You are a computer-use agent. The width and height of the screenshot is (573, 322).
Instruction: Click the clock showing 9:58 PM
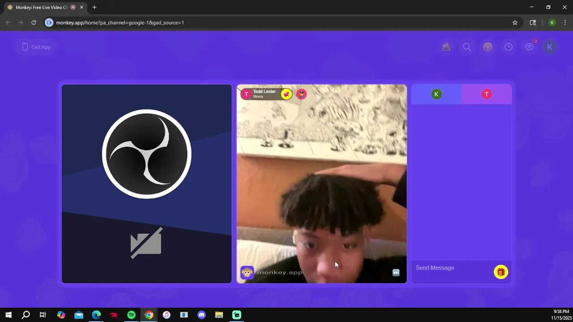(x=561, y=312)
